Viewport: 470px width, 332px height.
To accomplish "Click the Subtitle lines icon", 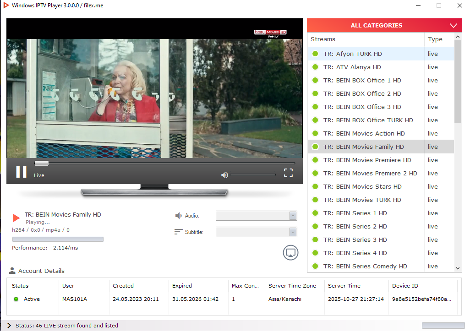I will coord(178,232).
